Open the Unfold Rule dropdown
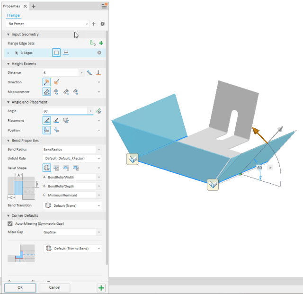Screen dimensions: 303x294 coord(72,158)
